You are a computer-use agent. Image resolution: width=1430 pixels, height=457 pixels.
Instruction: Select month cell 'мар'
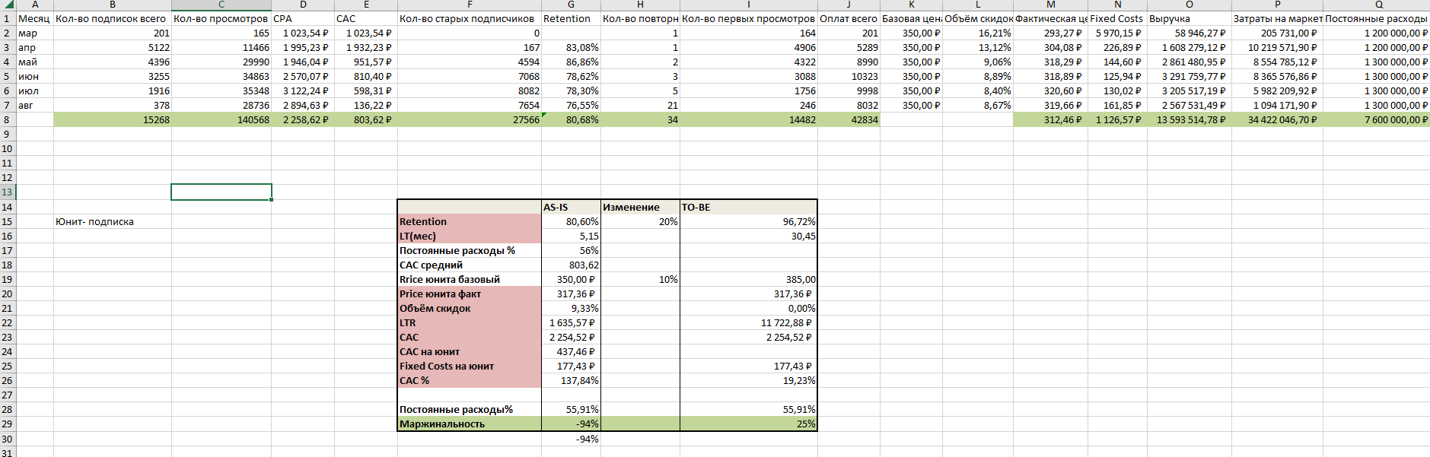pyautogui.click(x=34, y=33)
